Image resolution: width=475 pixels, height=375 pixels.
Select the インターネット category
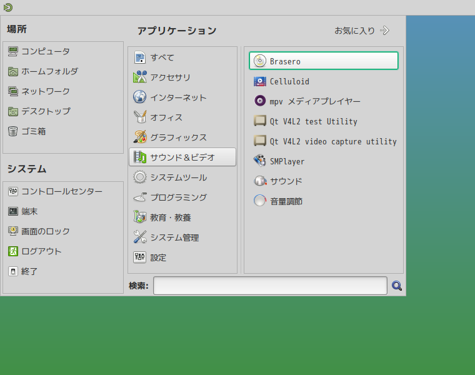(x=182, y=97)
